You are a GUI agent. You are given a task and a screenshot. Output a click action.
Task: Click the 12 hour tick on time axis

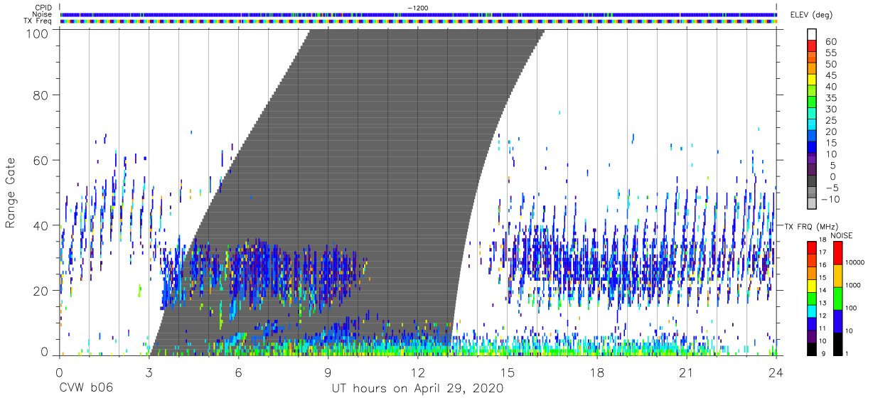coord(417,372)
